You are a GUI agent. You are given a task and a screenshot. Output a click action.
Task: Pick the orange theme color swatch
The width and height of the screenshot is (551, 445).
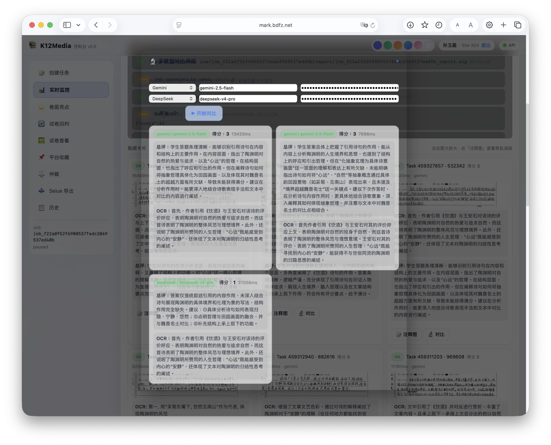(x=398, y=45)
